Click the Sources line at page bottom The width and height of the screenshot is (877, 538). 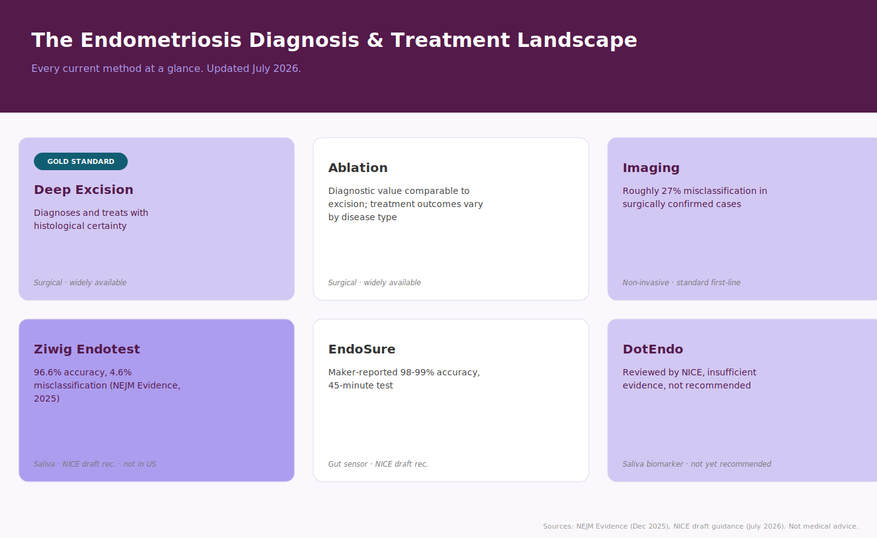pyautogui.click(x=700, y=526)
